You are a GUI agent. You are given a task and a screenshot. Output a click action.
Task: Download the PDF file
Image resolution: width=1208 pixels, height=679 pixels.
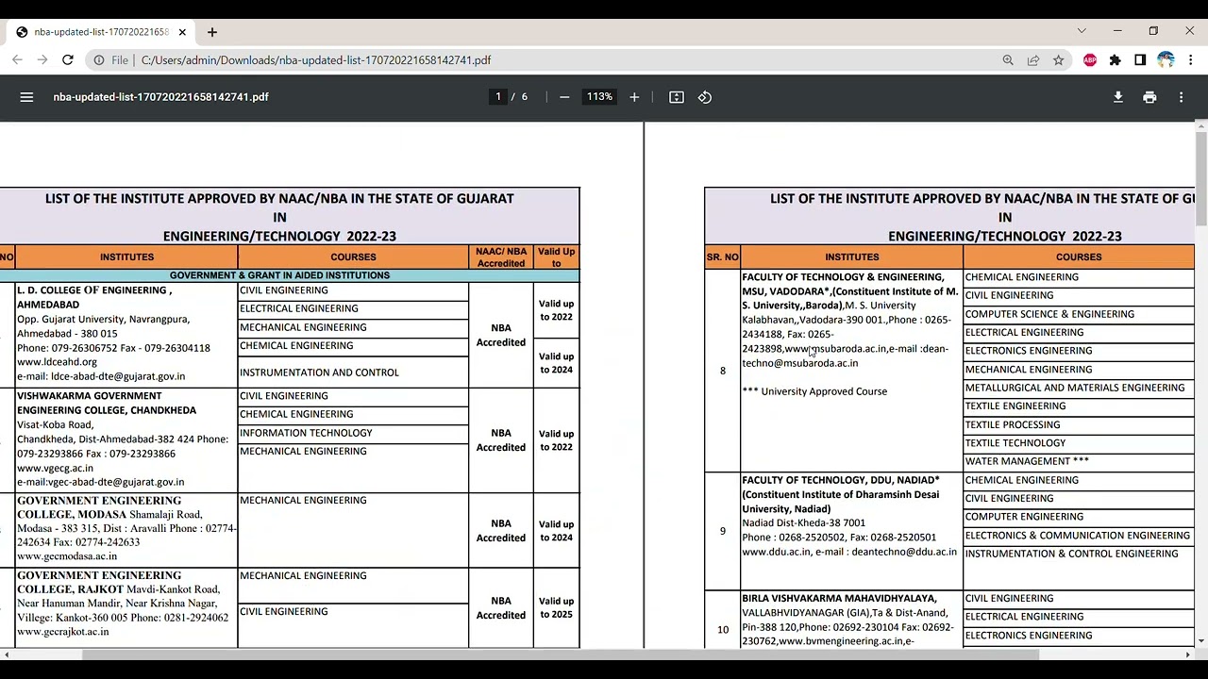click(1118, 97)
